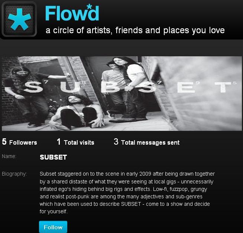The height and width of the screenshot is (233, 243).
Task: Click the blue asterisk Flow'd app icon
Action: [x=19, y=19]
